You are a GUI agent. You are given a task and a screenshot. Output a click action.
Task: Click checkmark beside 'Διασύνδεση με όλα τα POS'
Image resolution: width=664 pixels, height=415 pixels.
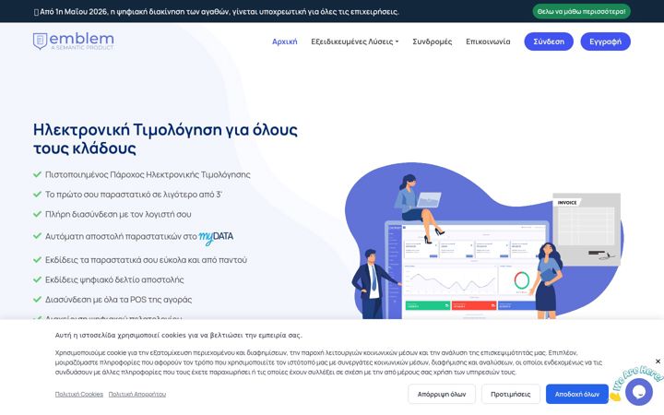coord(37,299)
